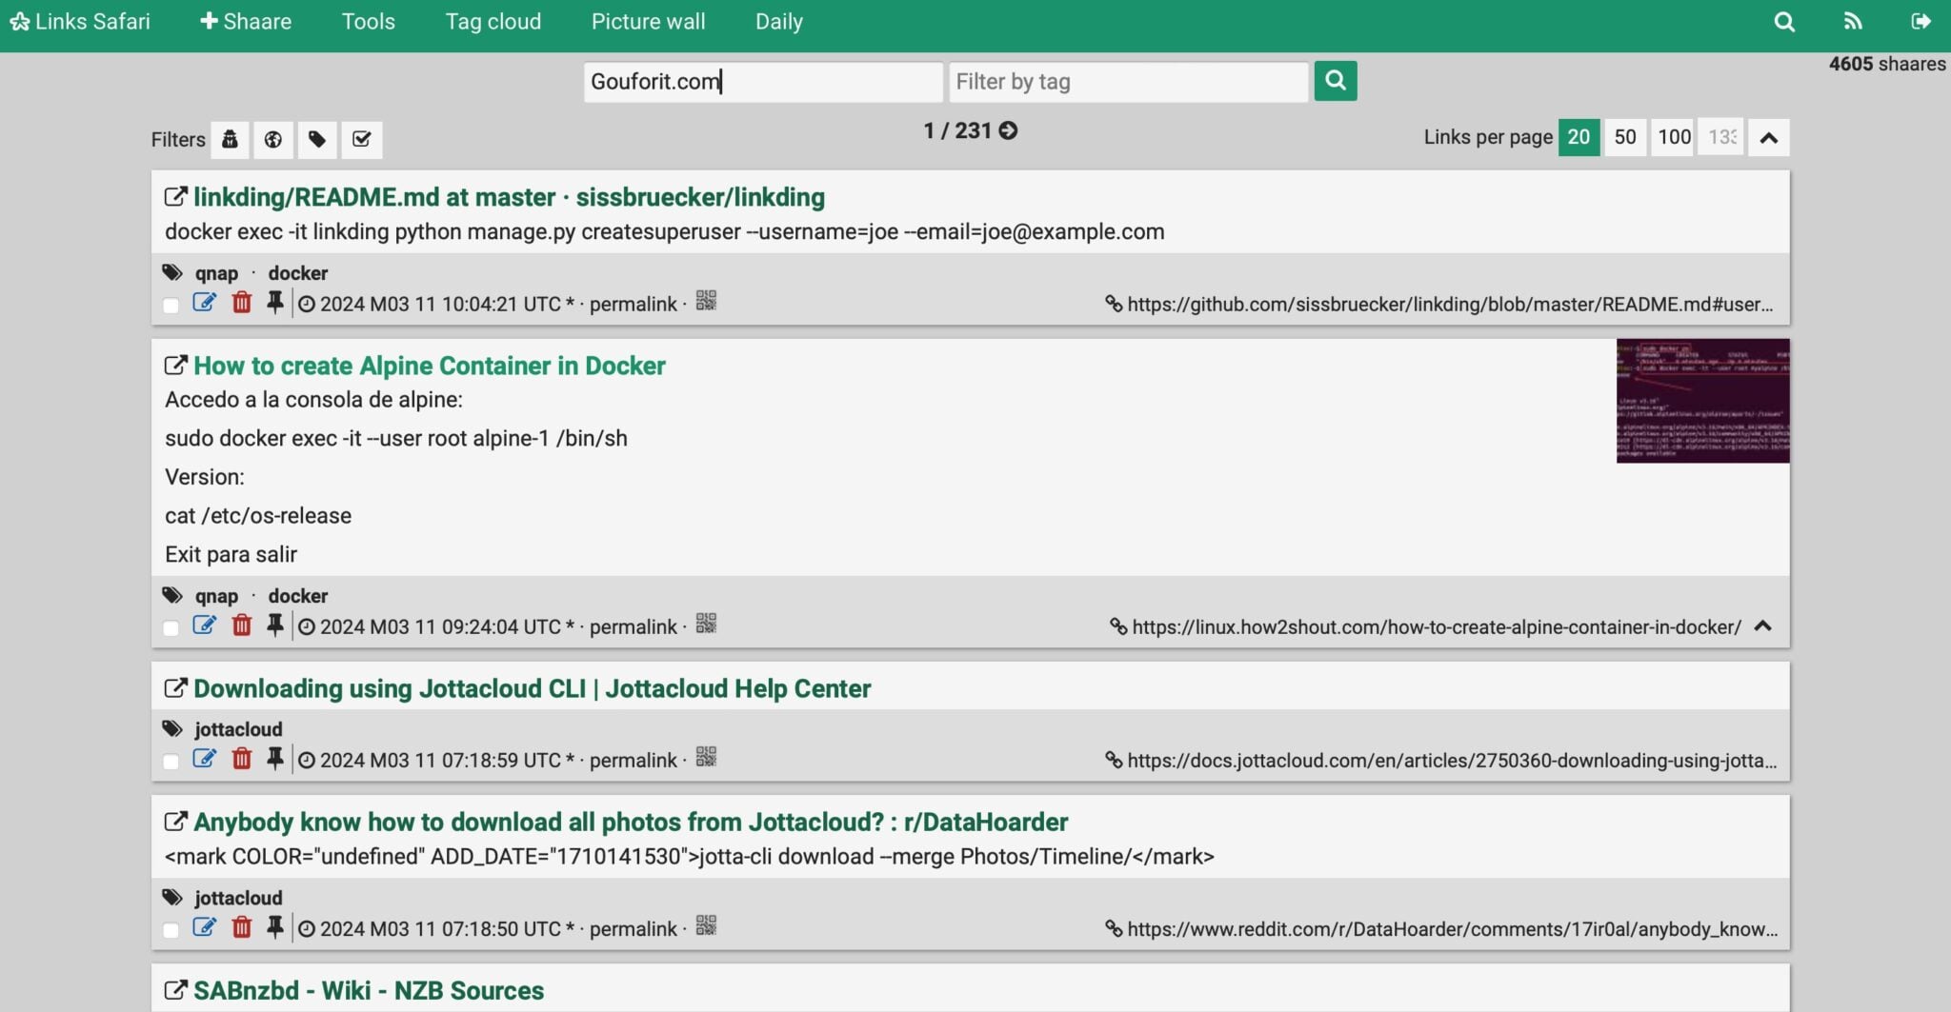This screenshot has width=1951, height=1012.
Task: Pin the Downloading using Jottacloud CLI bookmark
Action: (274, 759)
